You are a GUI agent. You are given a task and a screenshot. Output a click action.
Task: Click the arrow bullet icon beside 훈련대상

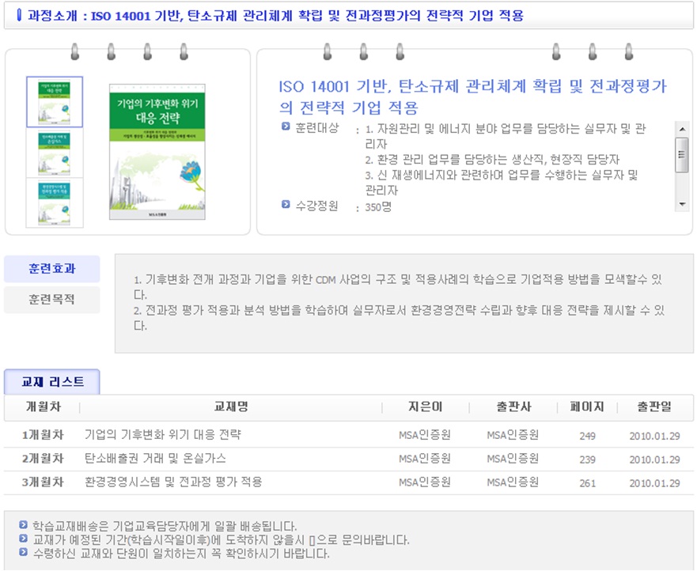pos(286,127)
